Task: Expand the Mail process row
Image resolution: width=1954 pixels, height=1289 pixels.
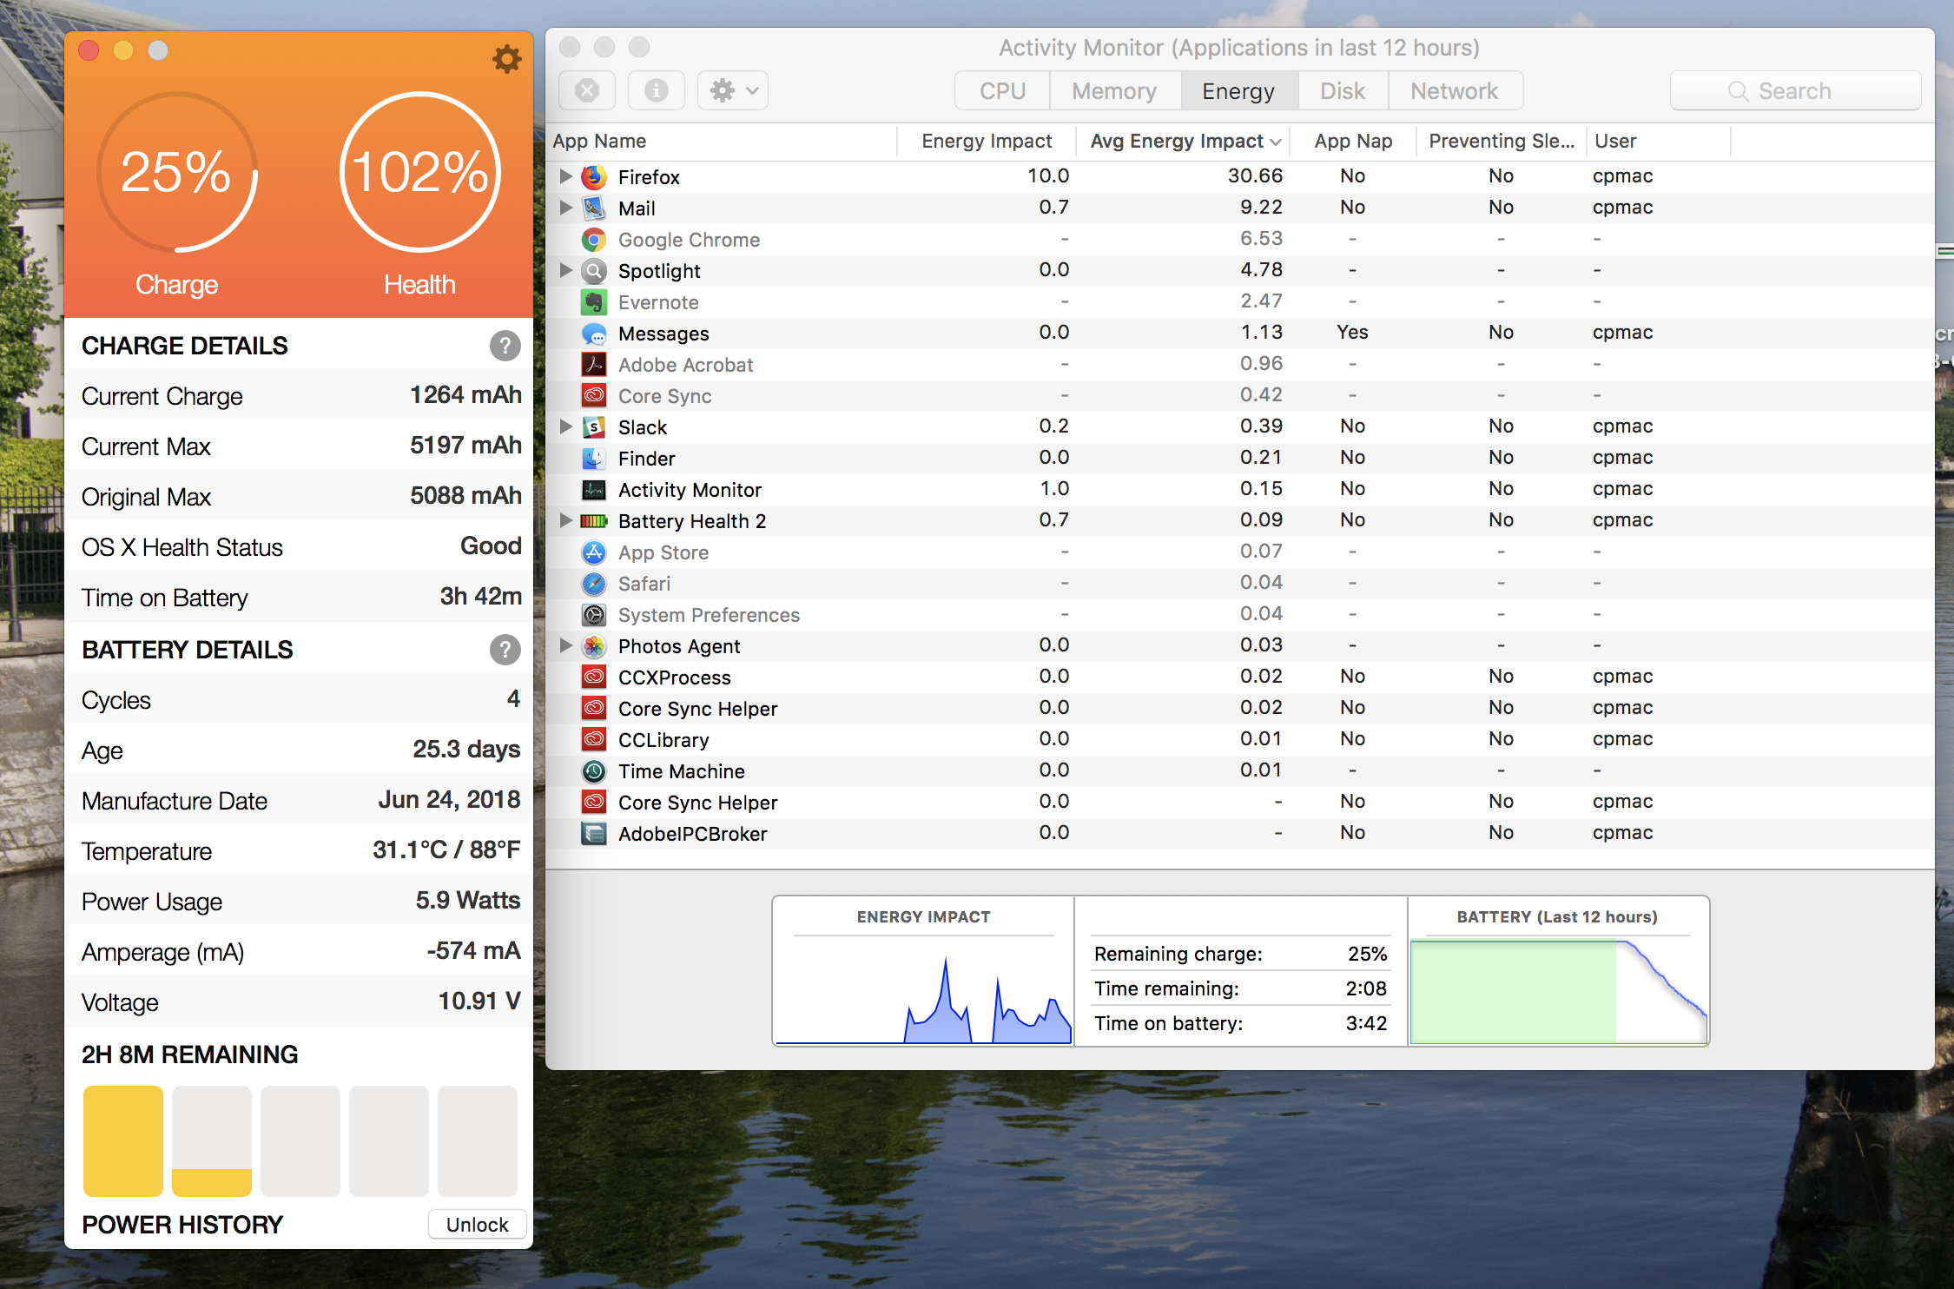Action: pyautogui.click(x=565, y=208)
